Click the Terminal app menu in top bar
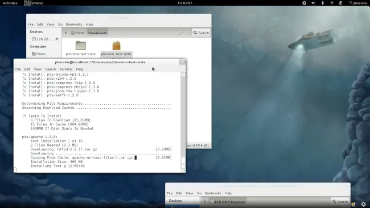Image resolution: width=370 pixels, height=208 pixels. pos(35,3)
